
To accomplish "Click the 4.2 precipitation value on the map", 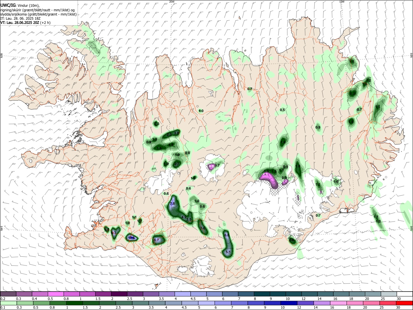I will [x=184, y=217].
